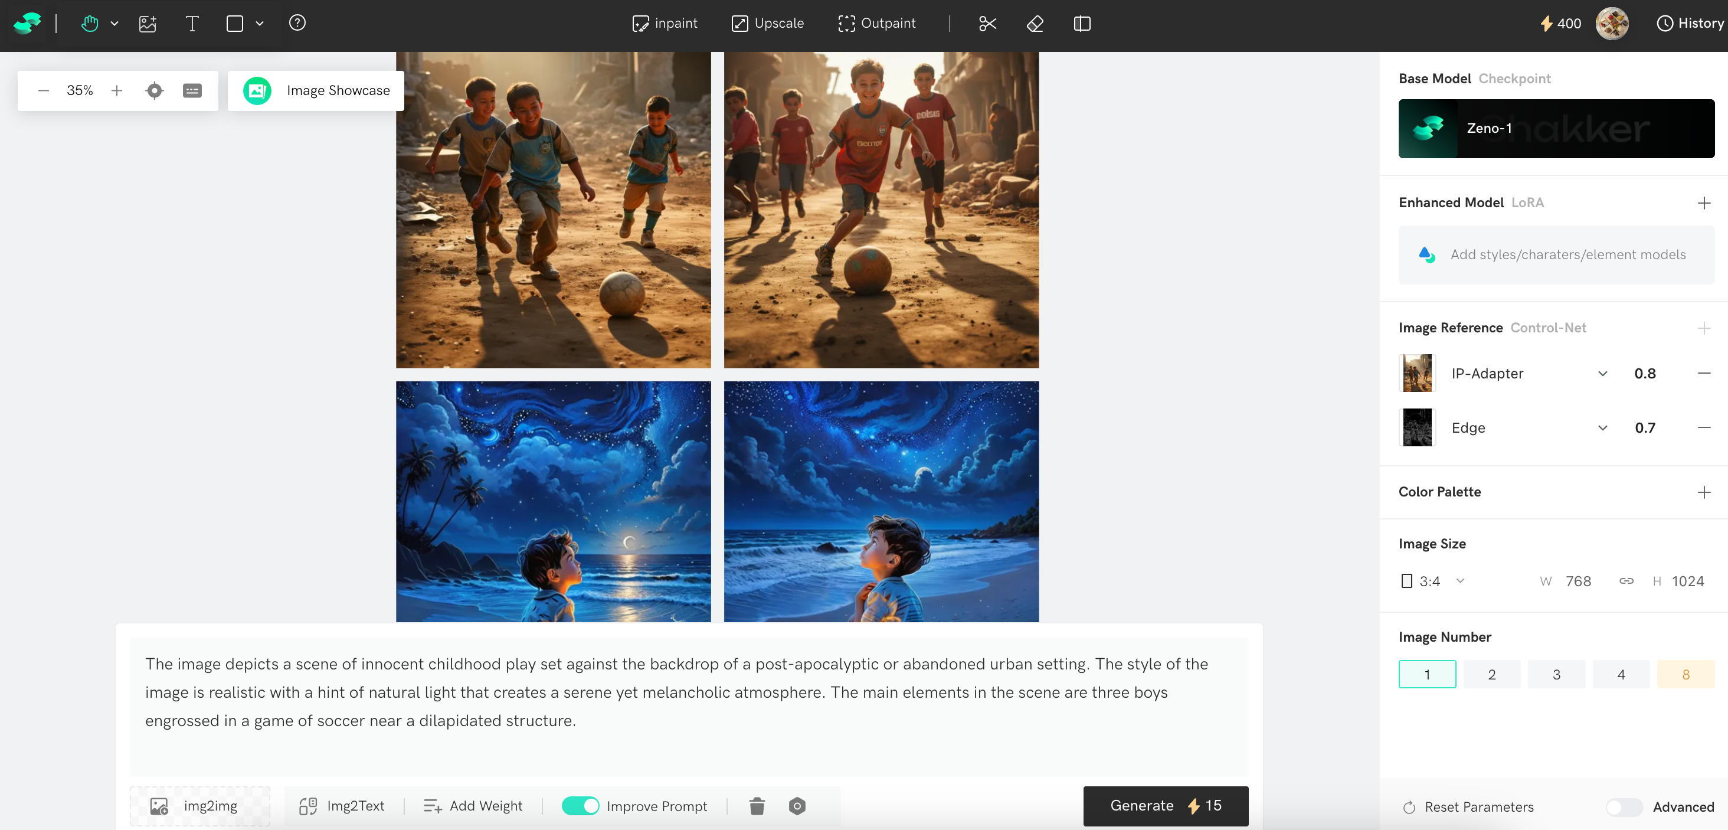This screenshot has height=830, width=1728.
Task: Click the Upscale tool
Action: click(x=767, y=23)
